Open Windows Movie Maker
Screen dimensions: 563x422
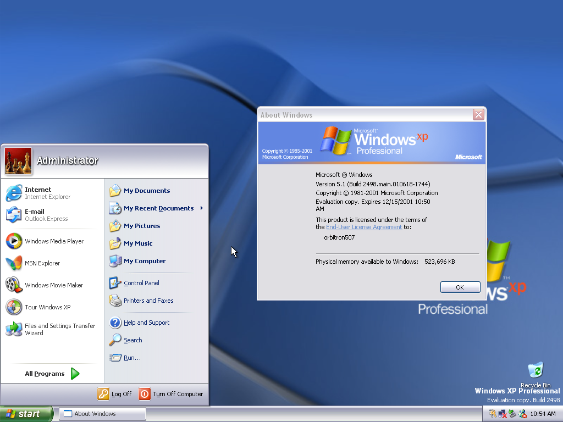(x=53, y=285)
